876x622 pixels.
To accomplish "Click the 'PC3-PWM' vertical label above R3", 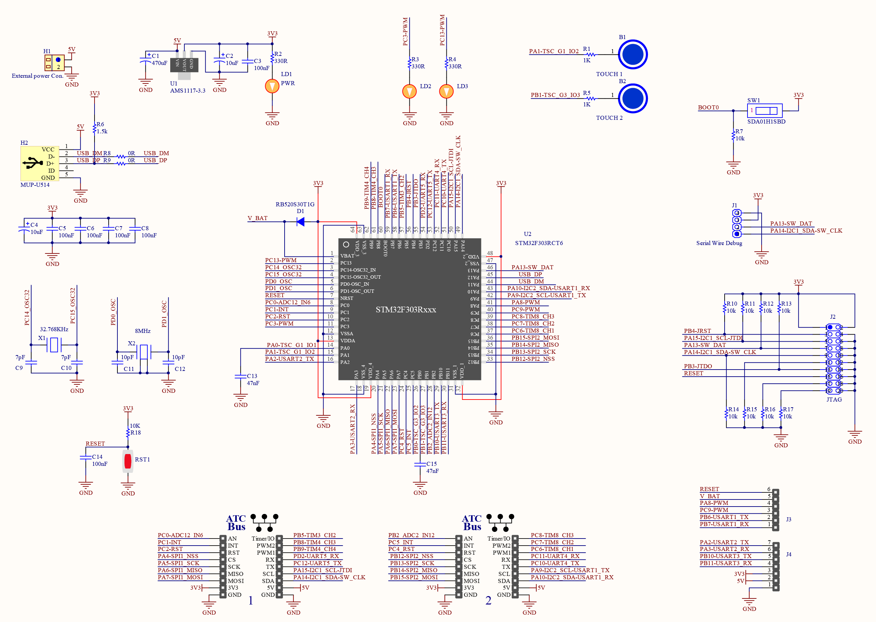I will (405, 32).
